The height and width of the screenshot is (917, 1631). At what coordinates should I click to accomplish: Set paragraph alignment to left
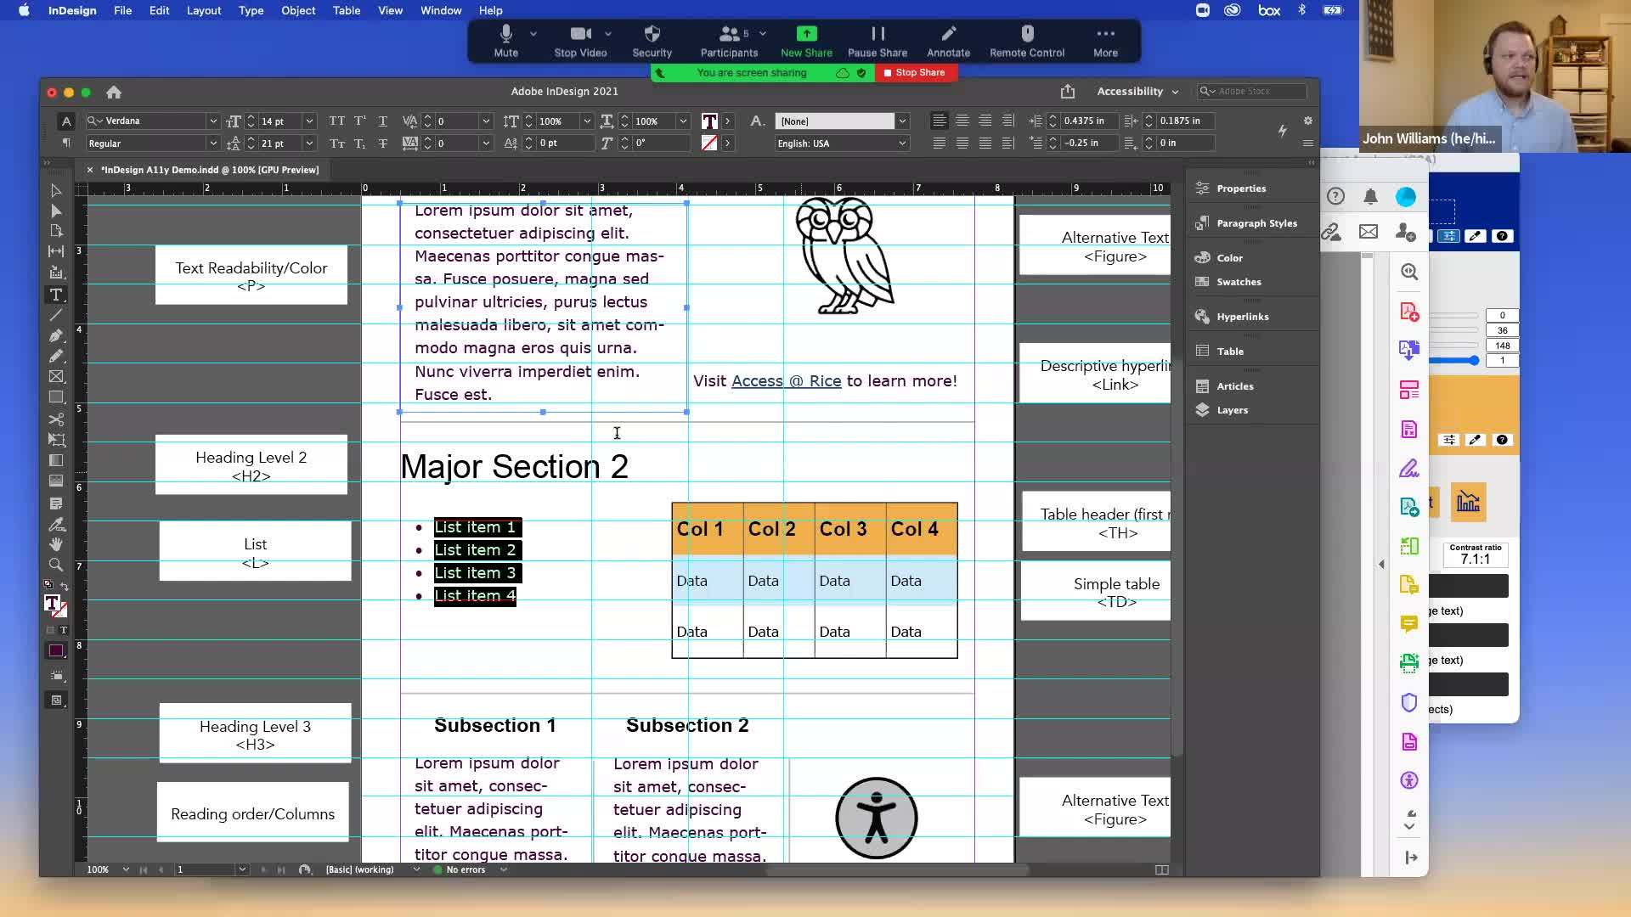(939, 121)
